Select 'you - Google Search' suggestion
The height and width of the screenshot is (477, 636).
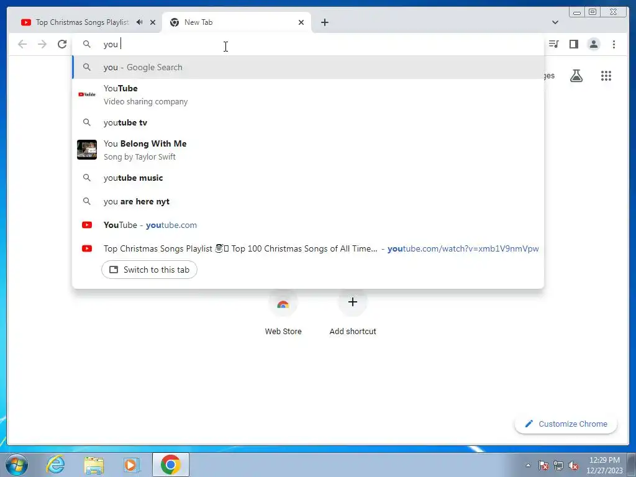click(308, 67)
